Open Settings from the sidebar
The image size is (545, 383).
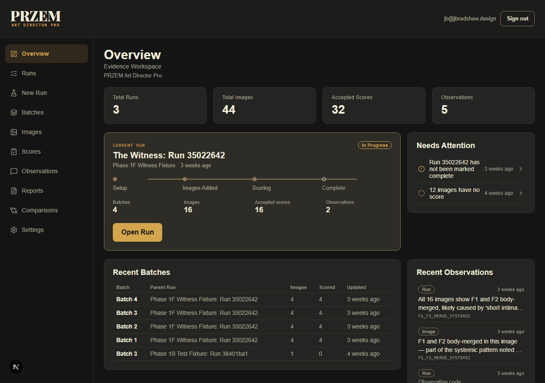(47, 230)
